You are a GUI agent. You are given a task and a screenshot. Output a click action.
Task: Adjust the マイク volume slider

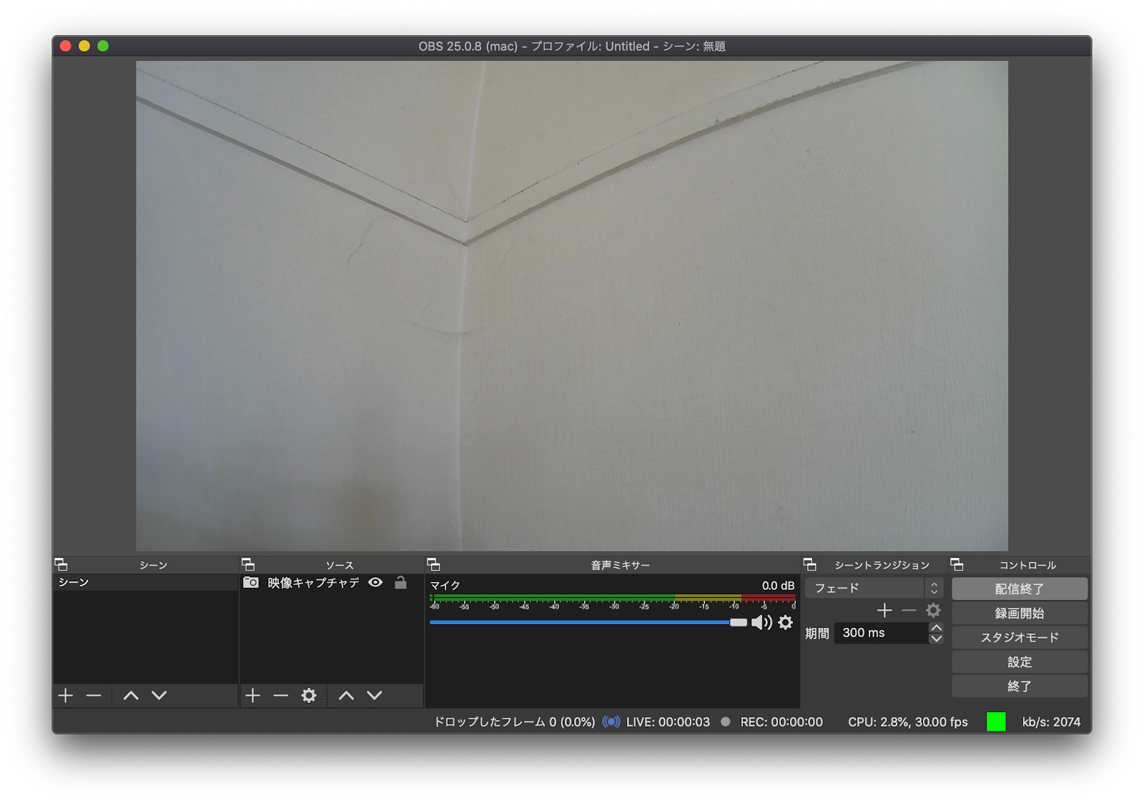point(739,623)
